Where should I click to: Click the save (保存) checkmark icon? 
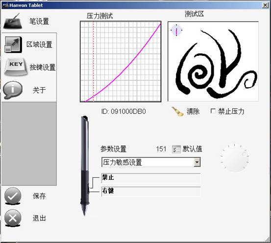coord(13,196)
